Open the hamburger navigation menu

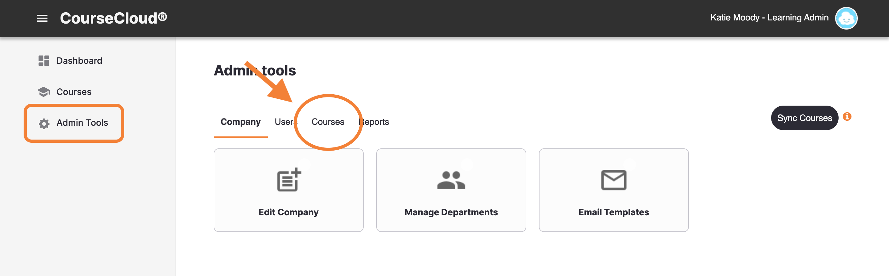pos(42,18)
